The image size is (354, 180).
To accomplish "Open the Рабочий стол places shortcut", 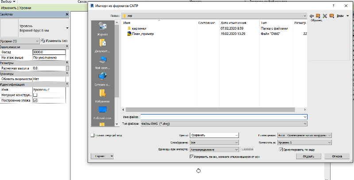I will (x=103, y=113).
